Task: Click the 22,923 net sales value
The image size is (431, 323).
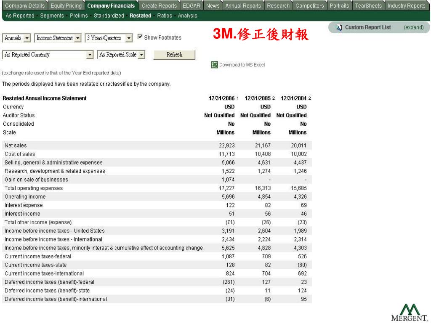Action: click(x=227, y=146)
